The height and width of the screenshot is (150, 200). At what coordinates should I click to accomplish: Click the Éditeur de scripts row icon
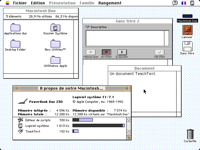click(x=20, y=120)
